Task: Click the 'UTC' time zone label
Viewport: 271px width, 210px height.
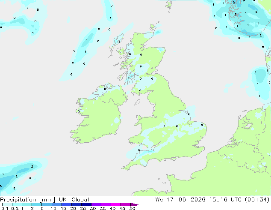Action: [236, 200]
